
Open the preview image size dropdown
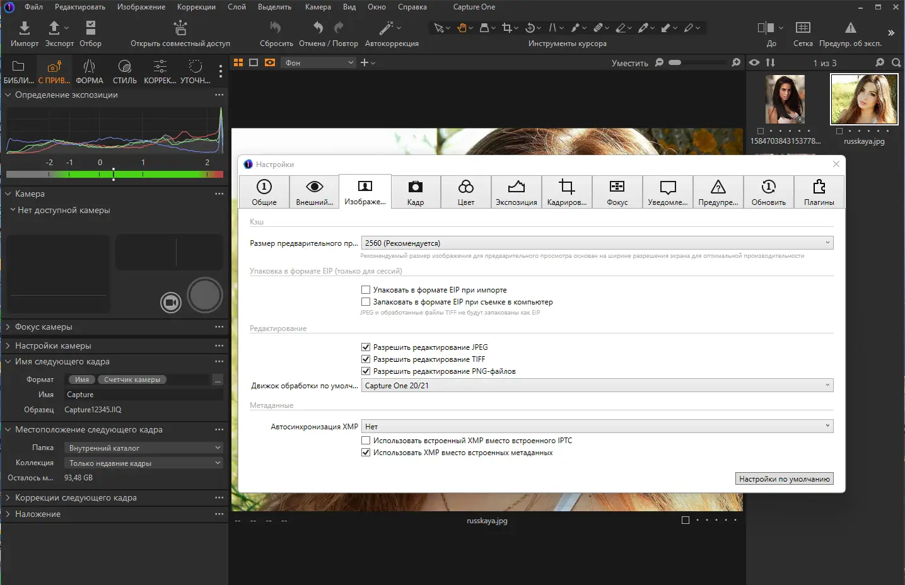pyautogui.click(x=597, y=243)
